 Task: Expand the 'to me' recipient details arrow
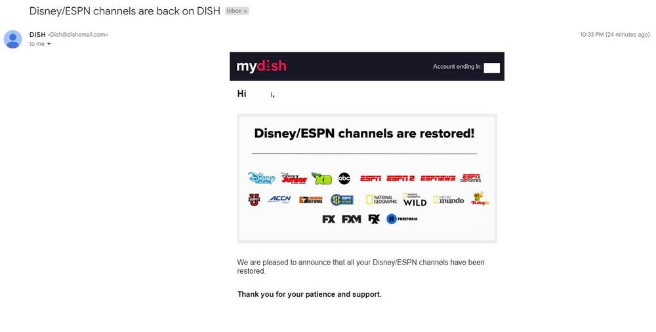pos(49,44)
